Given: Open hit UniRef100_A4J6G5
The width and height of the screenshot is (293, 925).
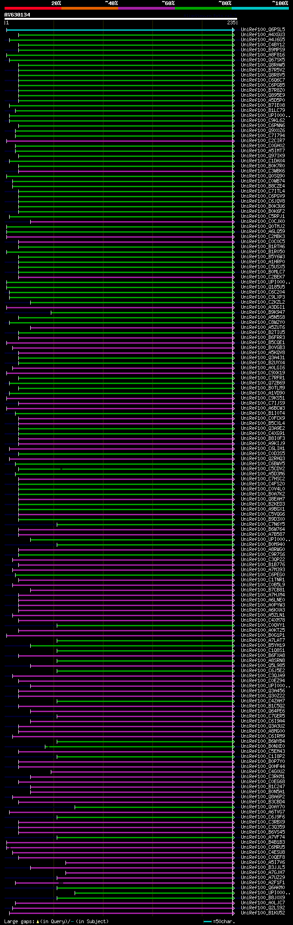Looking at the screenshot, I should [x=263, y=40].
